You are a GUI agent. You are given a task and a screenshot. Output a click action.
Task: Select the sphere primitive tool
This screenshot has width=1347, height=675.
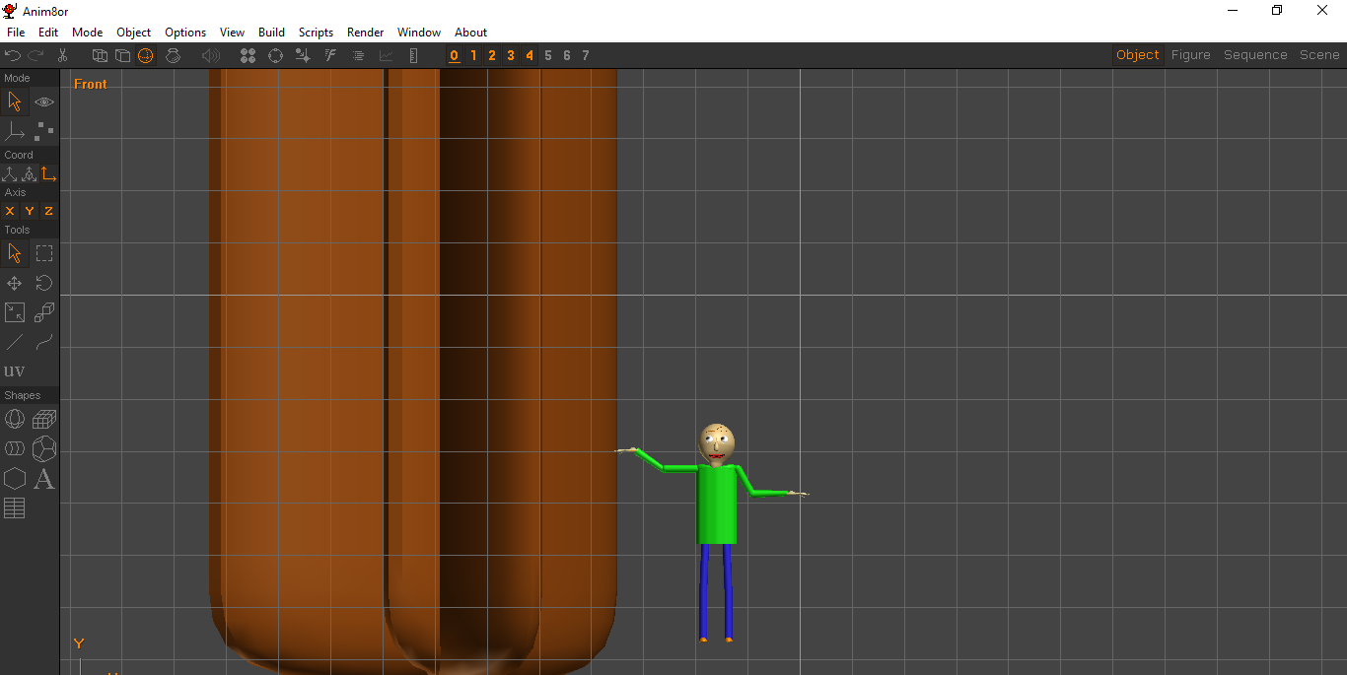click(x=14, y=418)
